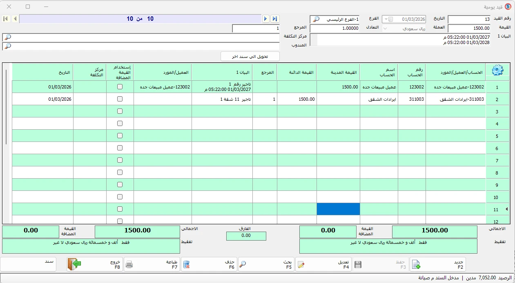Click the القيمة المدينة column header
515x283 pixels.
tap(339, 73)
